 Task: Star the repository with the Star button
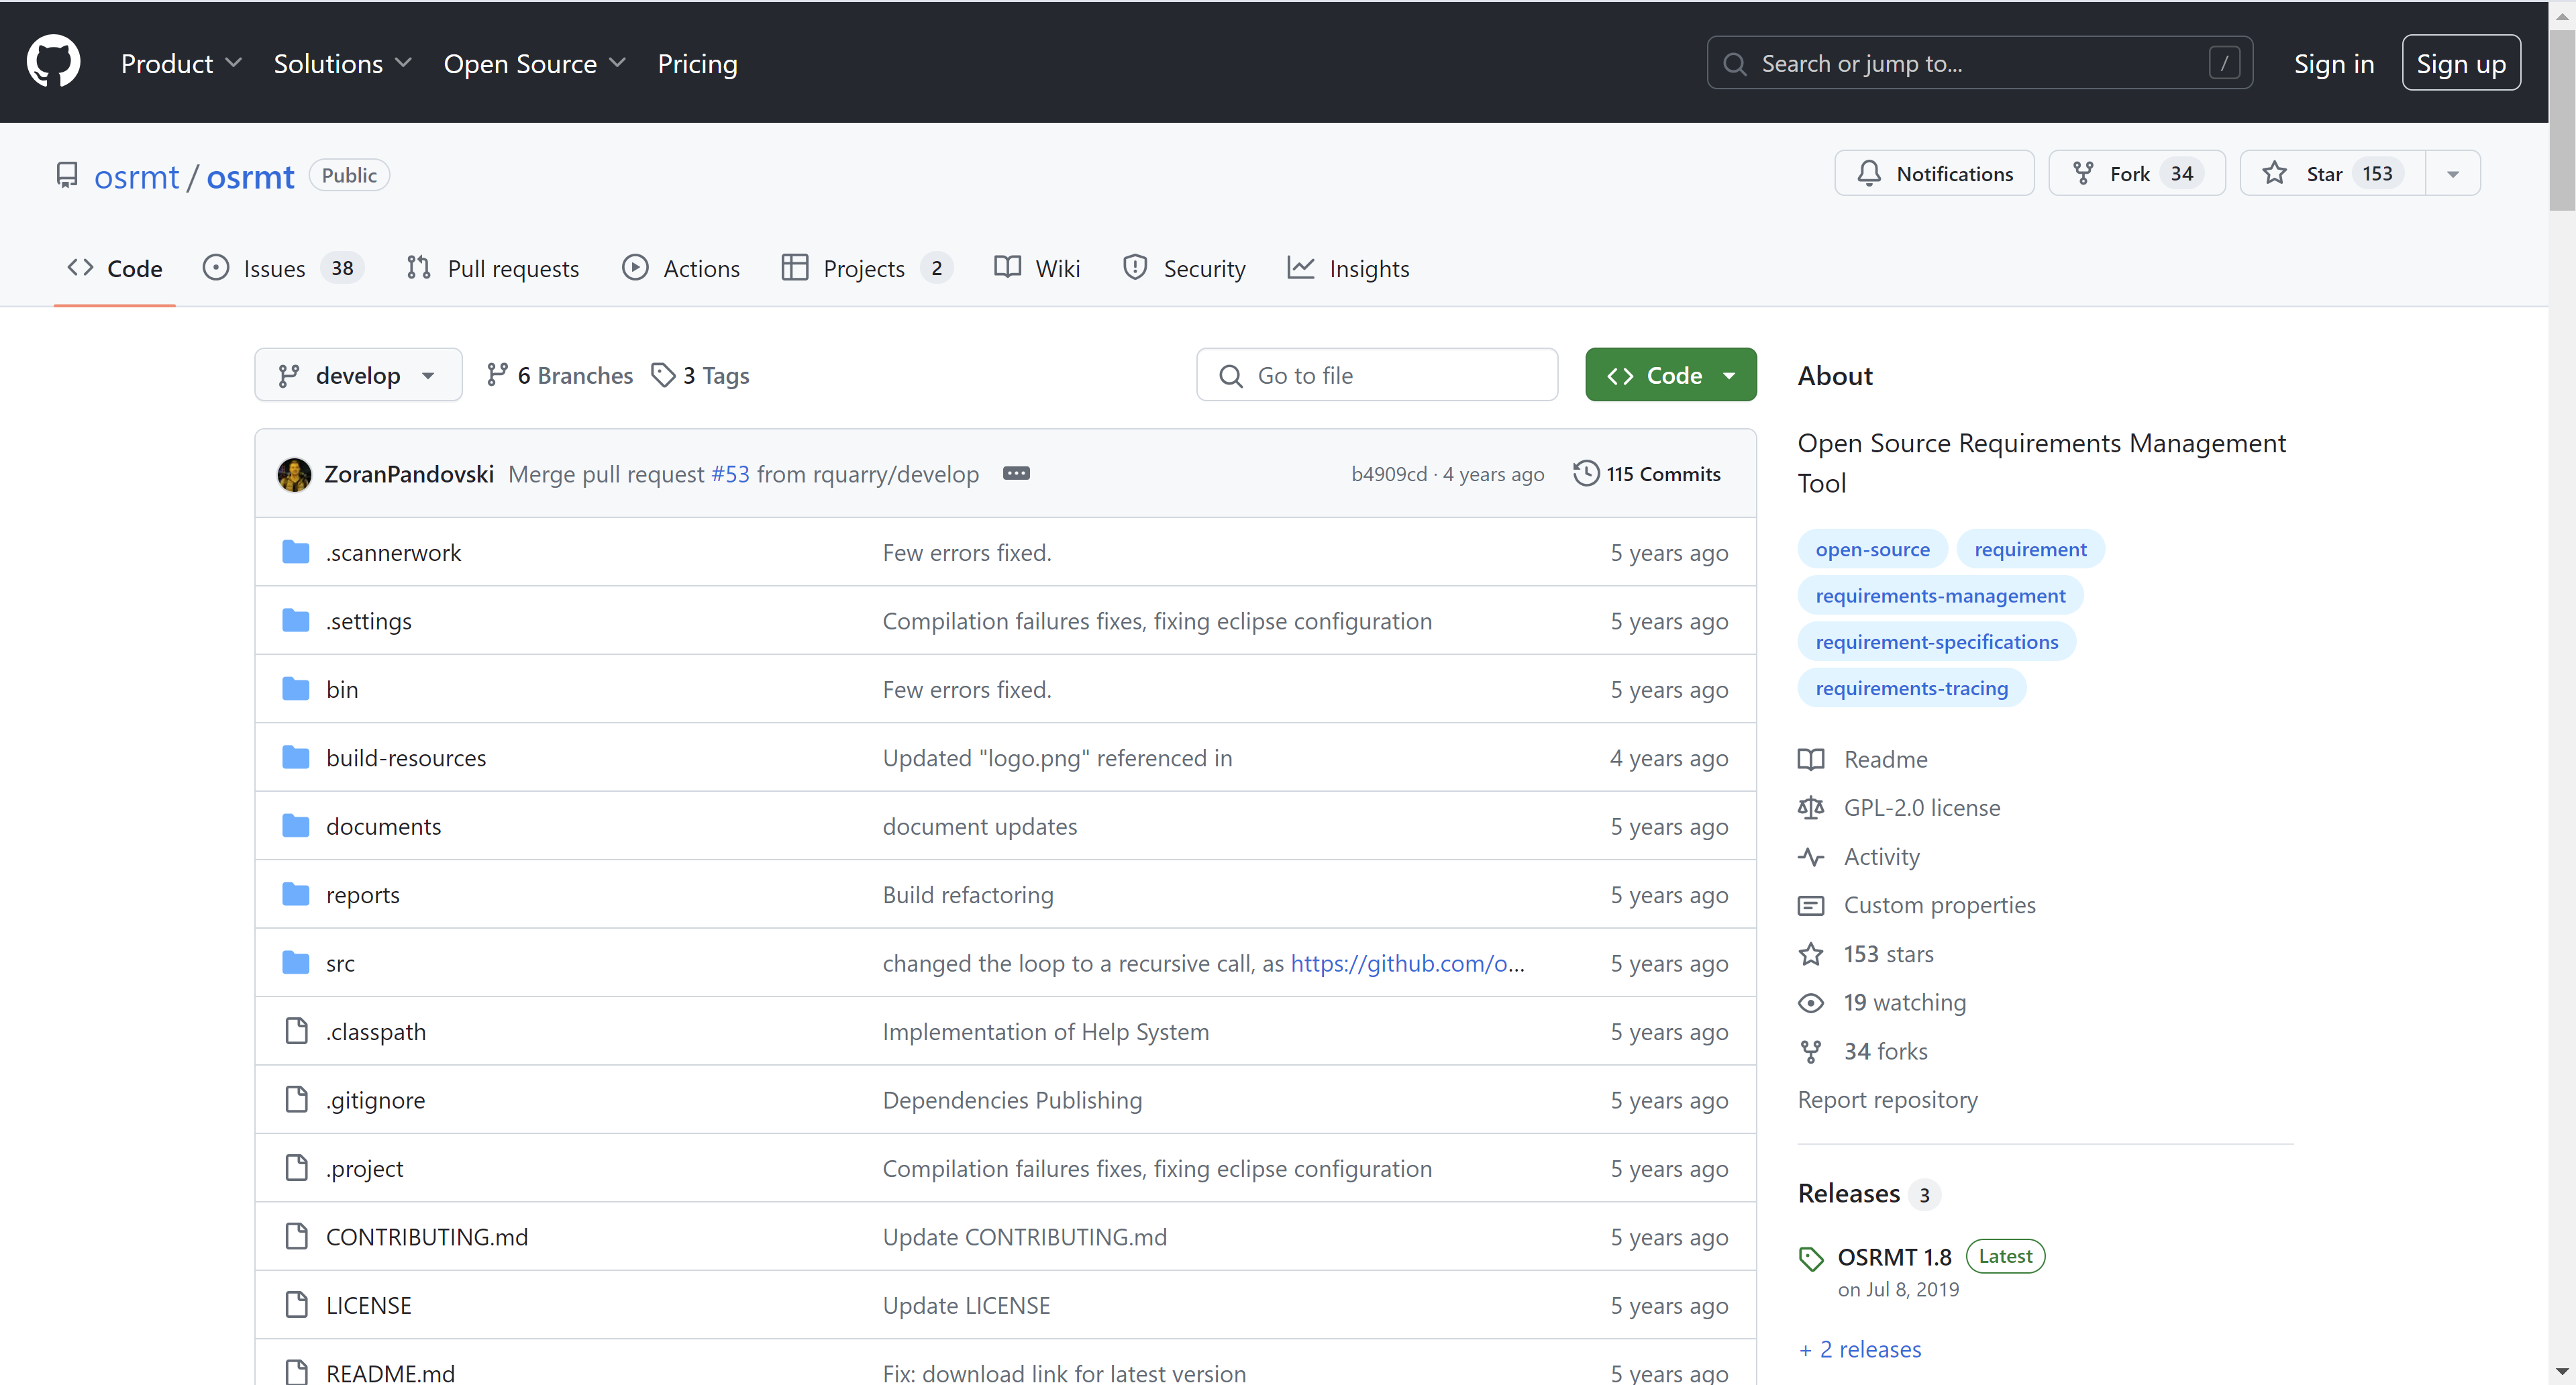coord(2332,173)
